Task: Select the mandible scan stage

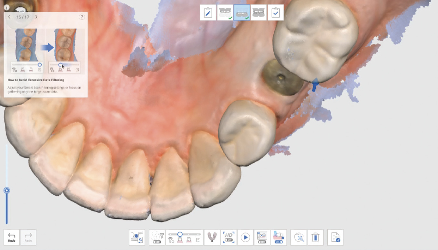Action: tap(242, 12)
